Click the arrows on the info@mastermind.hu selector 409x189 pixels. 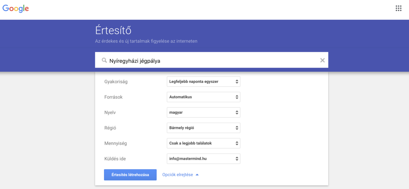236,159
